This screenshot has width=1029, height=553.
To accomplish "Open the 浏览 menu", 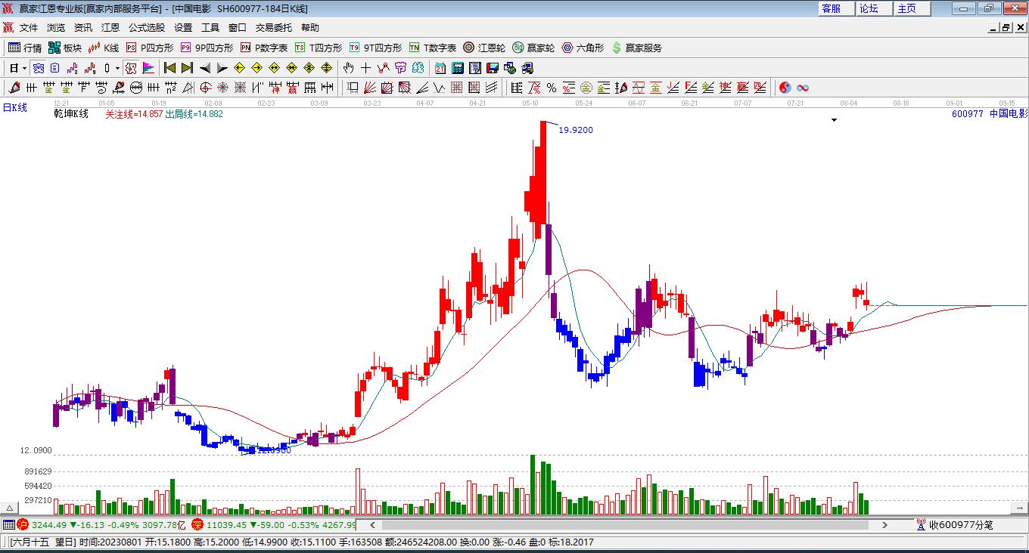I will [x=56, y=27].
